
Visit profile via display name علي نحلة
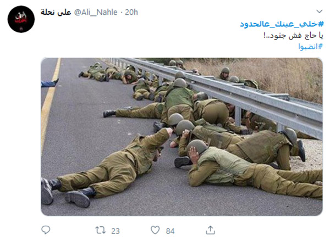(x=56, y=12)
